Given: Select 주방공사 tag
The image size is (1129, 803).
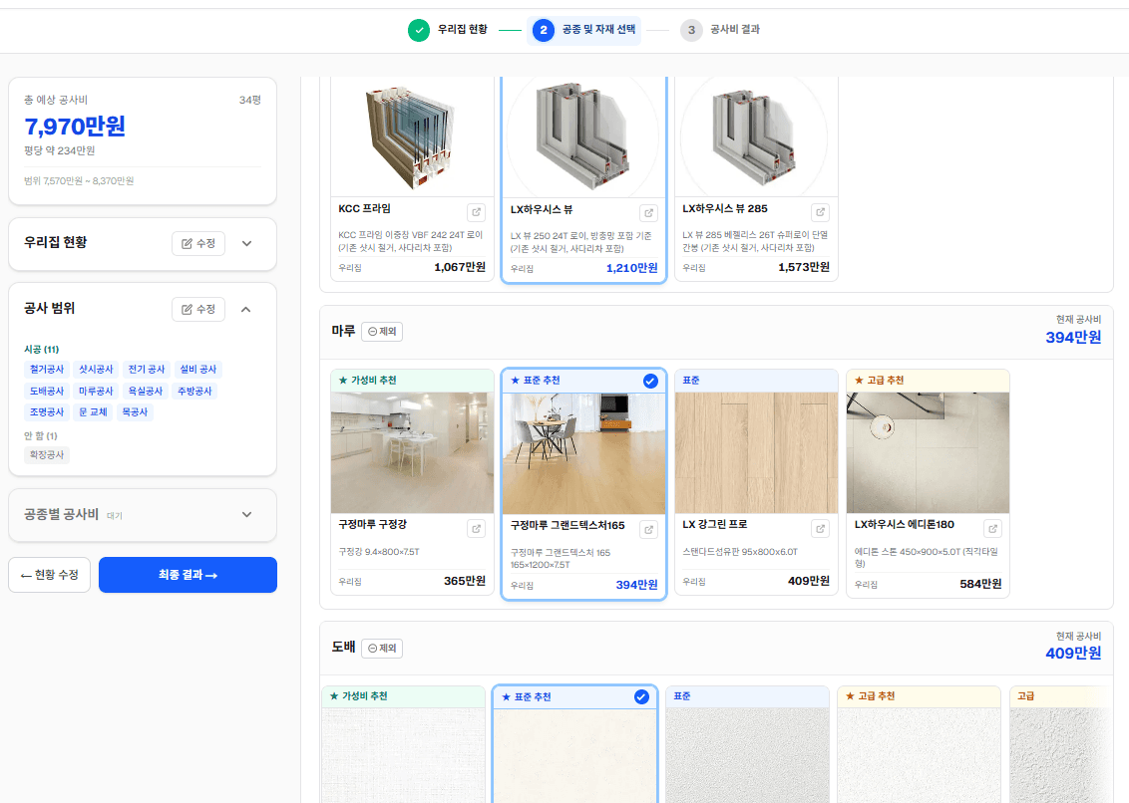Looking at the screenshot, I should [194, 392].
